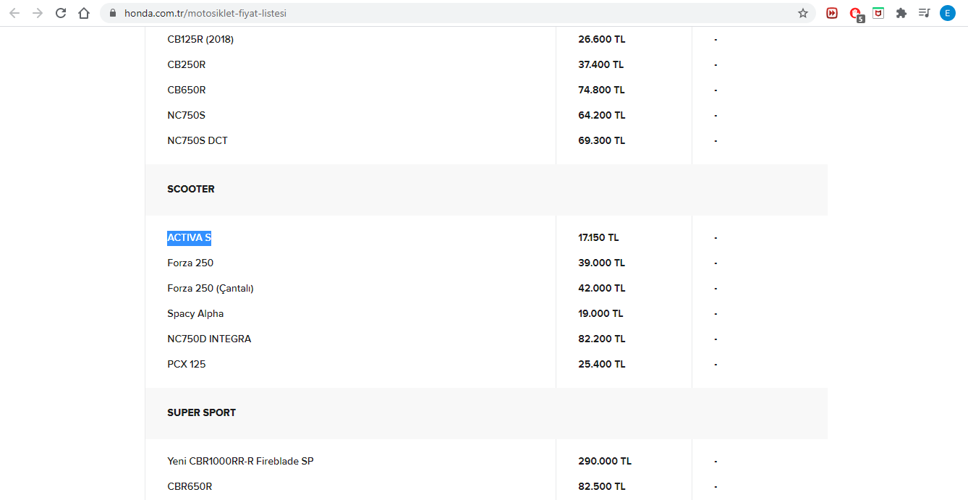The image size is (968, 500).
Task: Bookmark this page with the star icon
Action: click(803, 13)
